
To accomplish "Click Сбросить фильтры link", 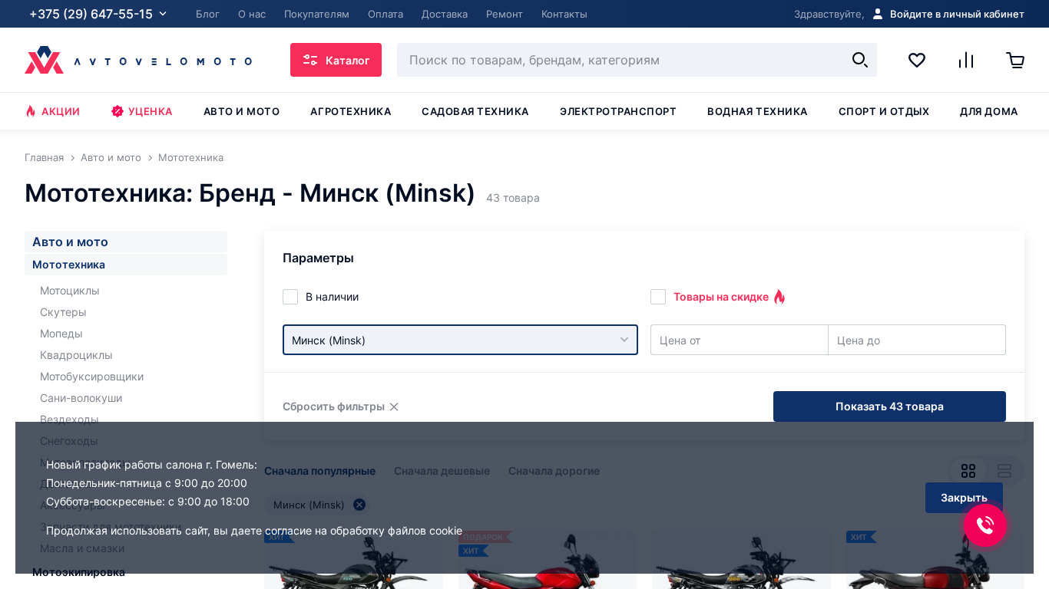I will click(340, 406).
